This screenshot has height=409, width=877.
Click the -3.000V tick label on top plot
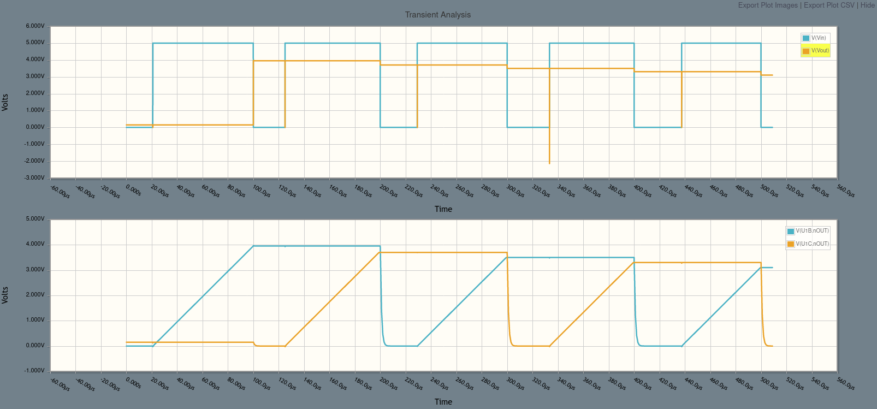tap(35, 177)
